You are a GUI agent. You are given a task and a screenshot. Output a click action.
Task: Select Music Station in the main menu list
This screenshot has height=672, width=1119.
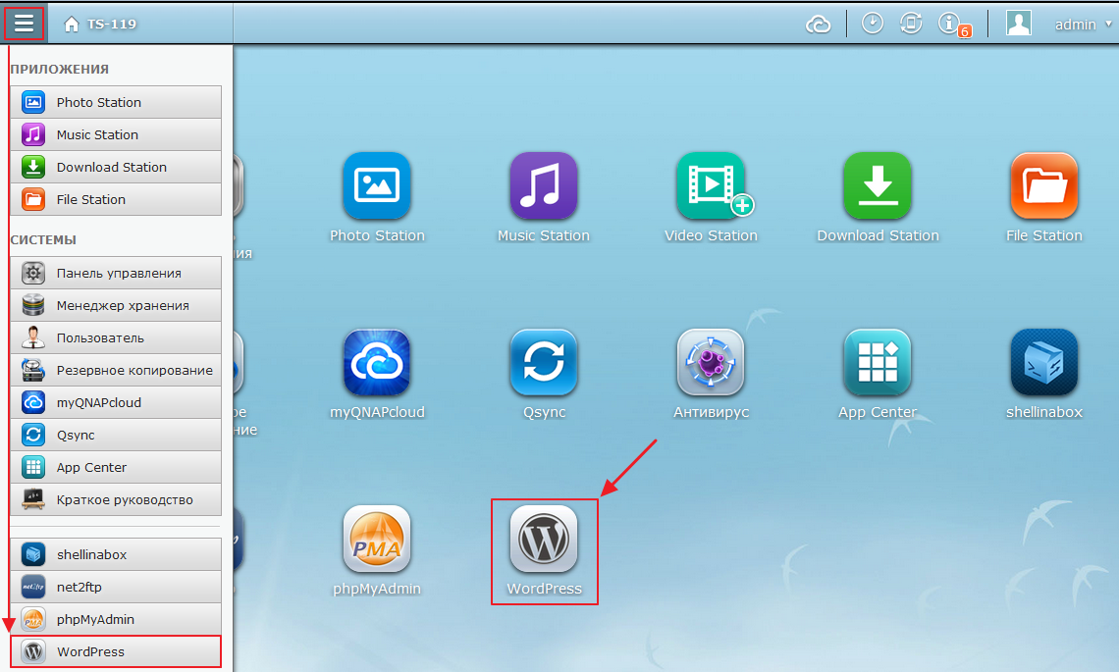[x=116, y=134]
